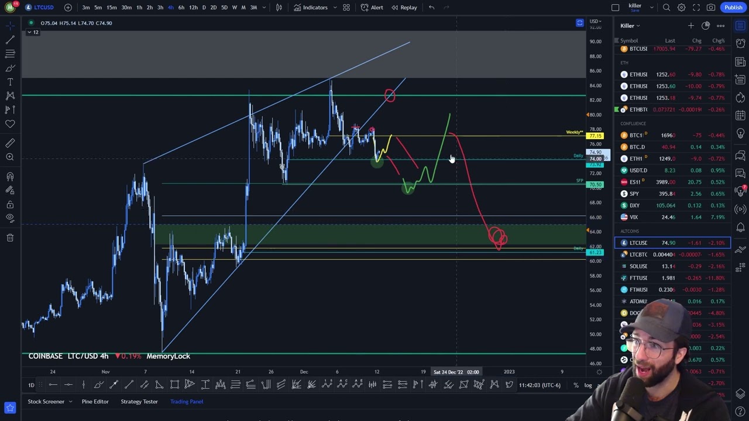Open the heart icons and stickers tool
749x421 pixels.
tap(10, 124)
